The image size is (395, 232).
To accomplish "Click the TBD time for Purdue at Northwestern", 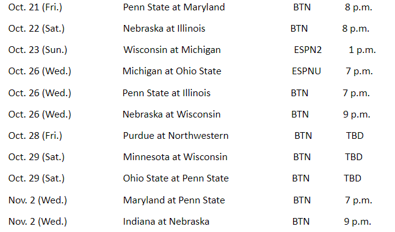I will 355,136.
